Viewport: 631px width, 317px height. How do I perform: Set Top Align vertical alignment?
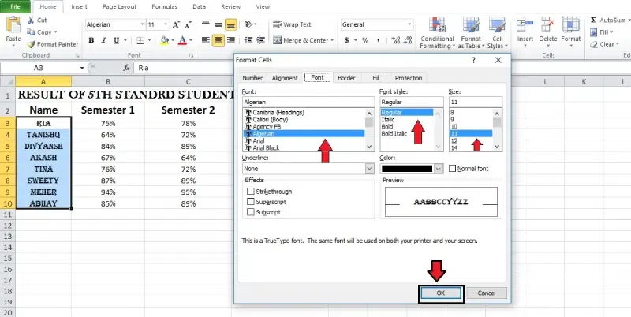click(206, 24)
